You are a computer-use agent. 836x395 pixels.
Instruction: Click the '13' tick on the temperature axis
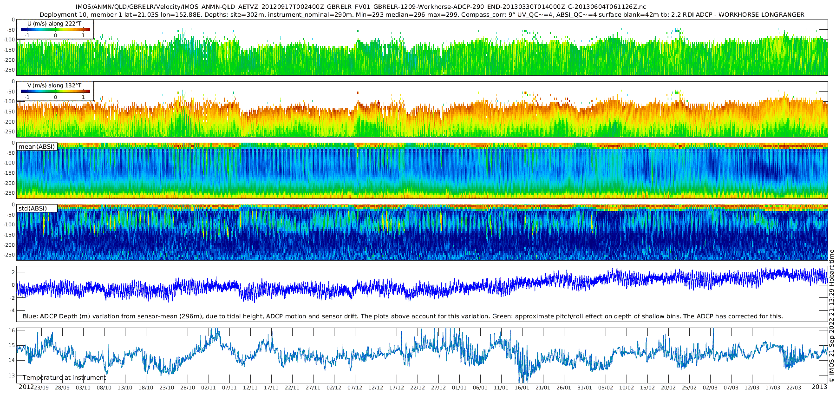pyautogui.click(x=12, y=375)
